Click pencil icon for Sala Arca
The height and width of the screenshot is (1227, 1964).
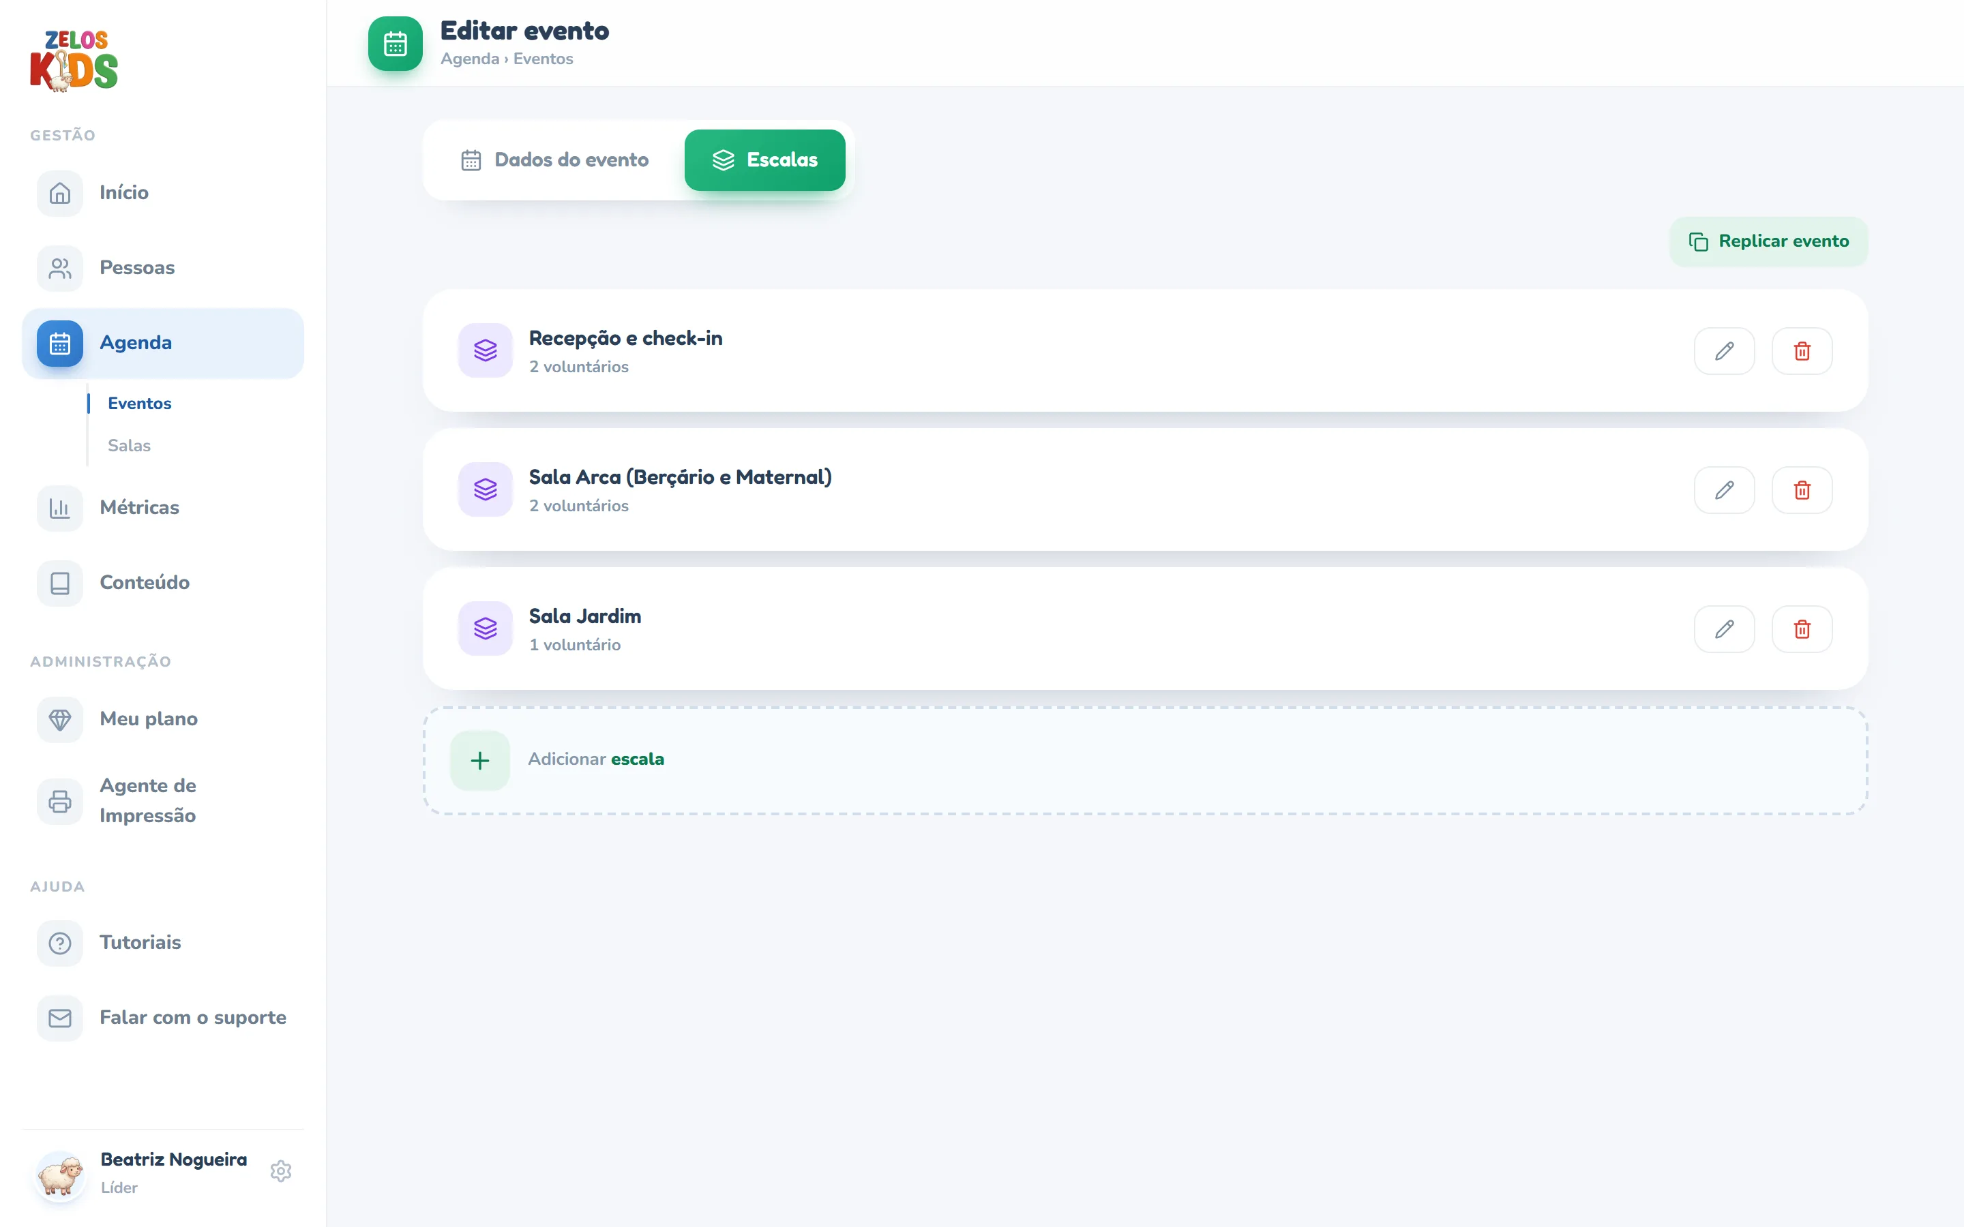(x=1724, y=490)
